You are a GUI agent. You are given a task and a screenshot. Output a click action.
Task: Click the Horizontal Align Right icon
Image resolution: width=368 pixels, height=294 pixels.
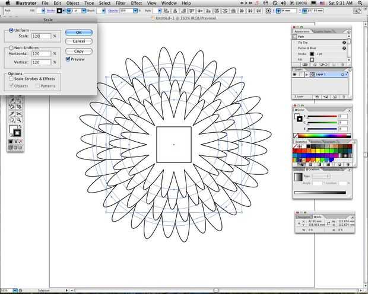[183, 11]
